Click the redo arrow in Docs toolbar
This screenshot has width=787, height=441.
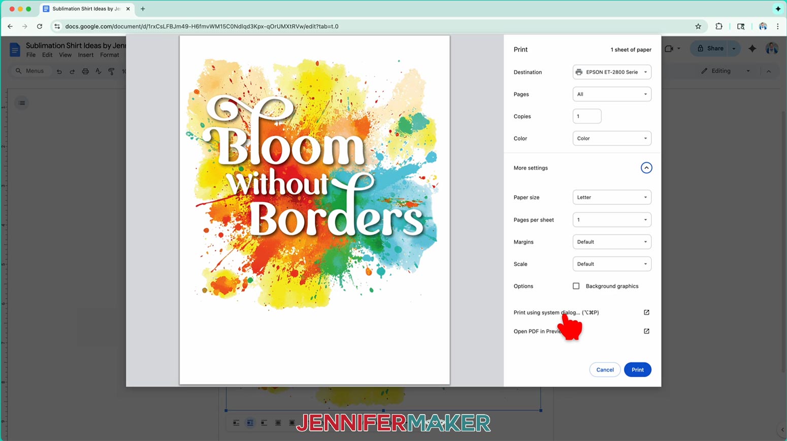[x=72, y=71]
